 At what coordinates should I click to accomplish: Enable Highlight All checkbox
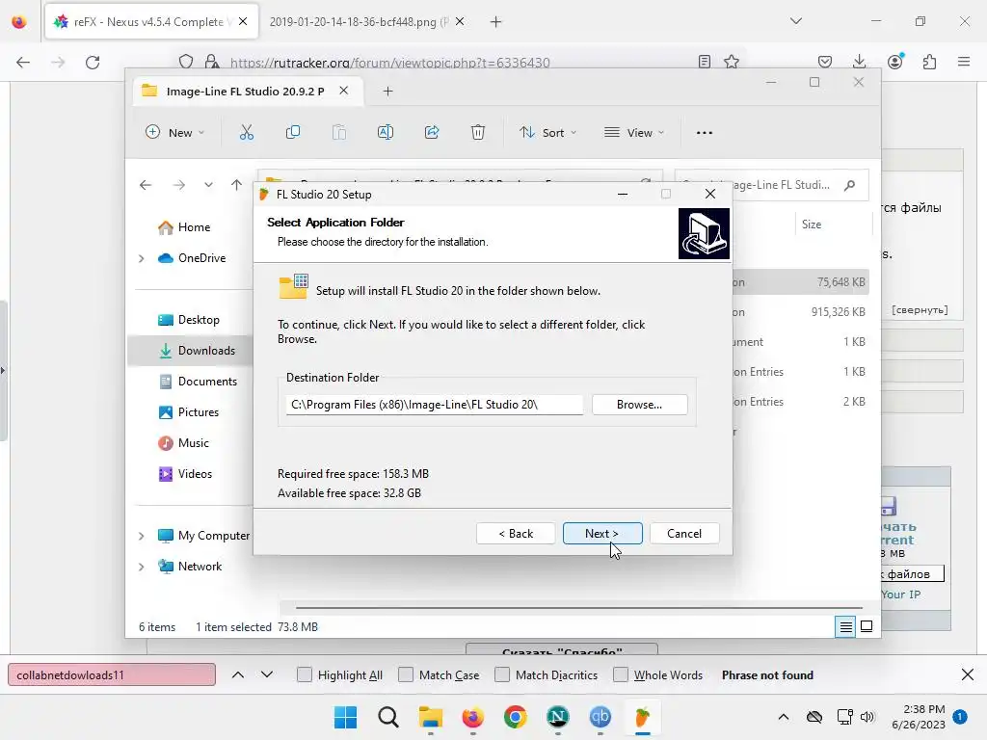[x=304, y=674]
